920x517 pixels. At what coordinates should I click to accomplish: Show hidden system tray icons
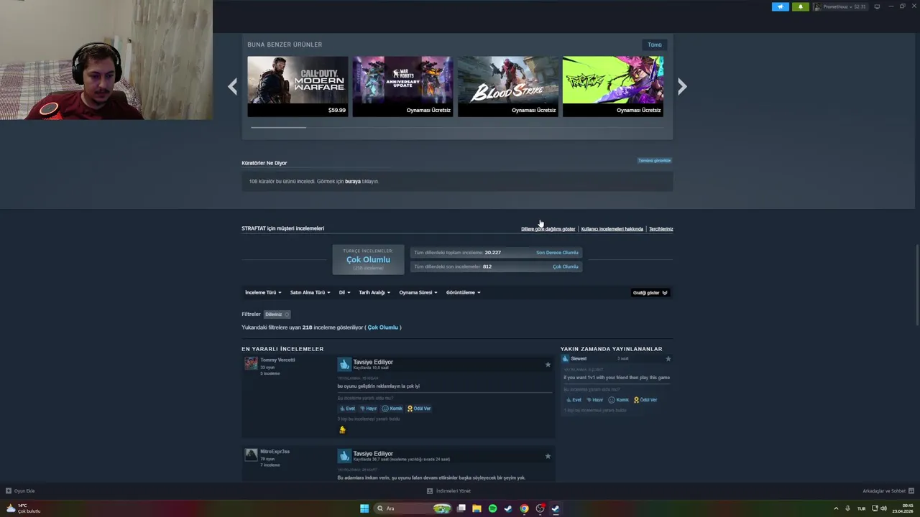[x=836, y=508]
